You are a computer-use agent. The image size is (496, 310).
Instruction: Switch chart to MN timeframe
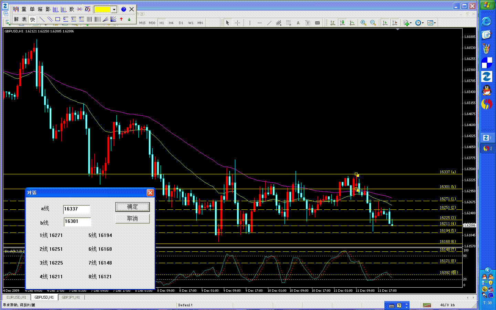(200, 23)
